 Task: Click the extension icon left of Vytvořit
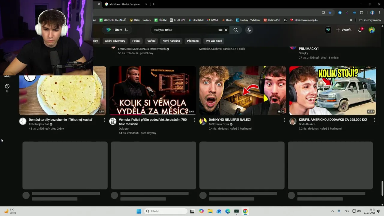click(328, 30)
